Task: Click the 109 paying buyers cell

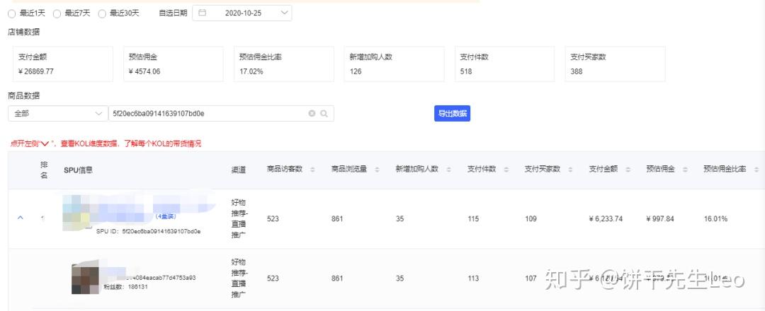Action: point(531,218)
